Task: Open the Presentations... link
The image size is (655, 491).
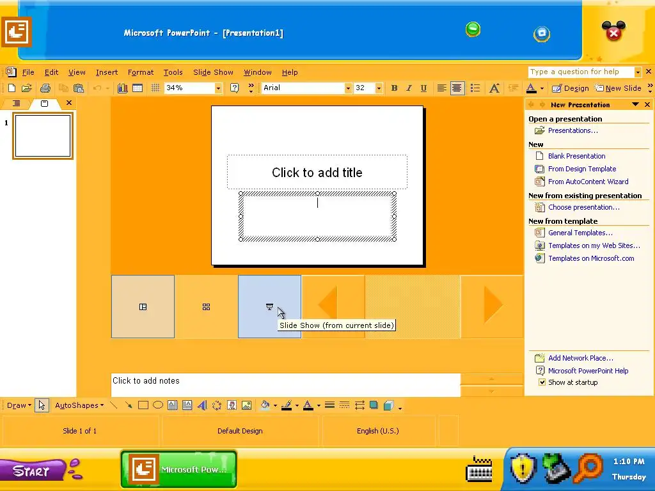Action: coord(572,130)
